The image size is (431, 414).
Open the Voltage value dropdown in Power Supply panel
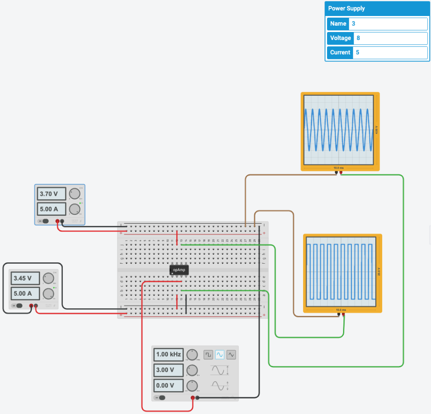point(390,38)
